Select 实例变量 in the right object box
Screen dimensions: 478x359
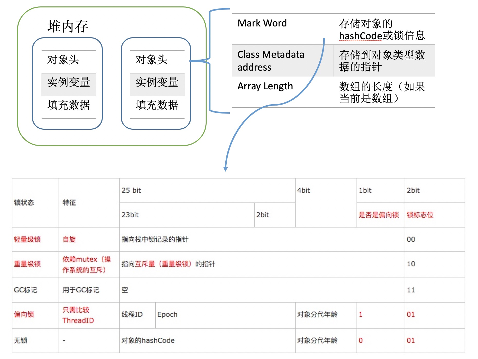(157, 82)
